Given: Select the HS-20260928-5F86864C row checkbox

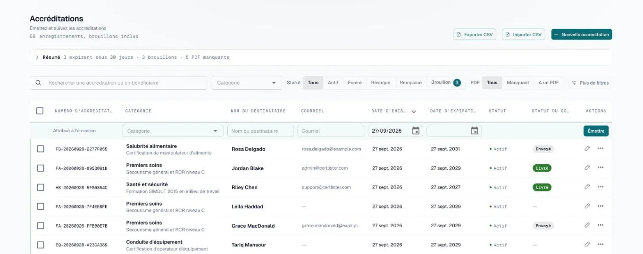Looking at the screenshot, I should click(41, 187).
